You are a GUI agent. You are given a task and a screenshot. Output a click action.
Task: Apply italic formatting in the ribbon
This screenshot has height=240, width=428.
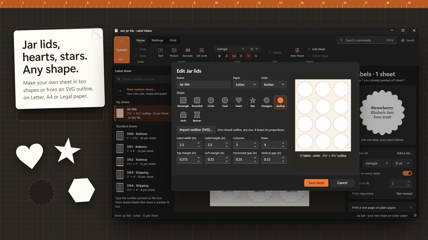tap(226, 56)
